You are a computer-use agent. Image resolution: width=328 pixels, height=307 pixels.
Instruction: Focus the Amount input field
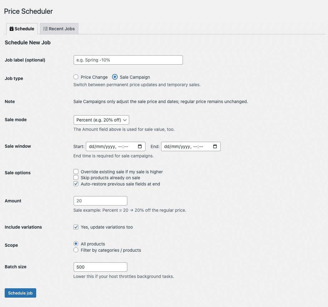(x=100, y=201)
